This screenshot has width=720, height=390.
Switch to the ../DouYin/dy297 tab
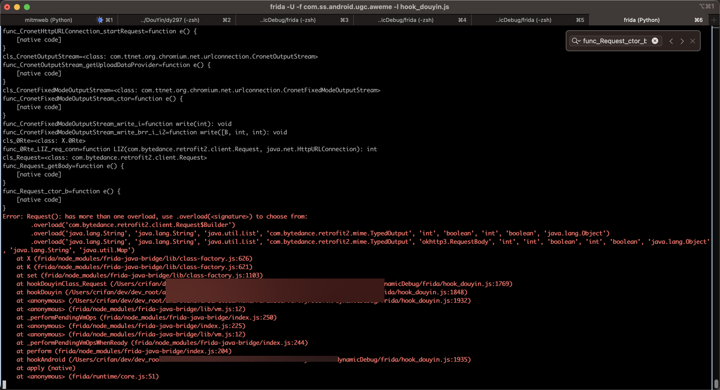tap(170, 20)
